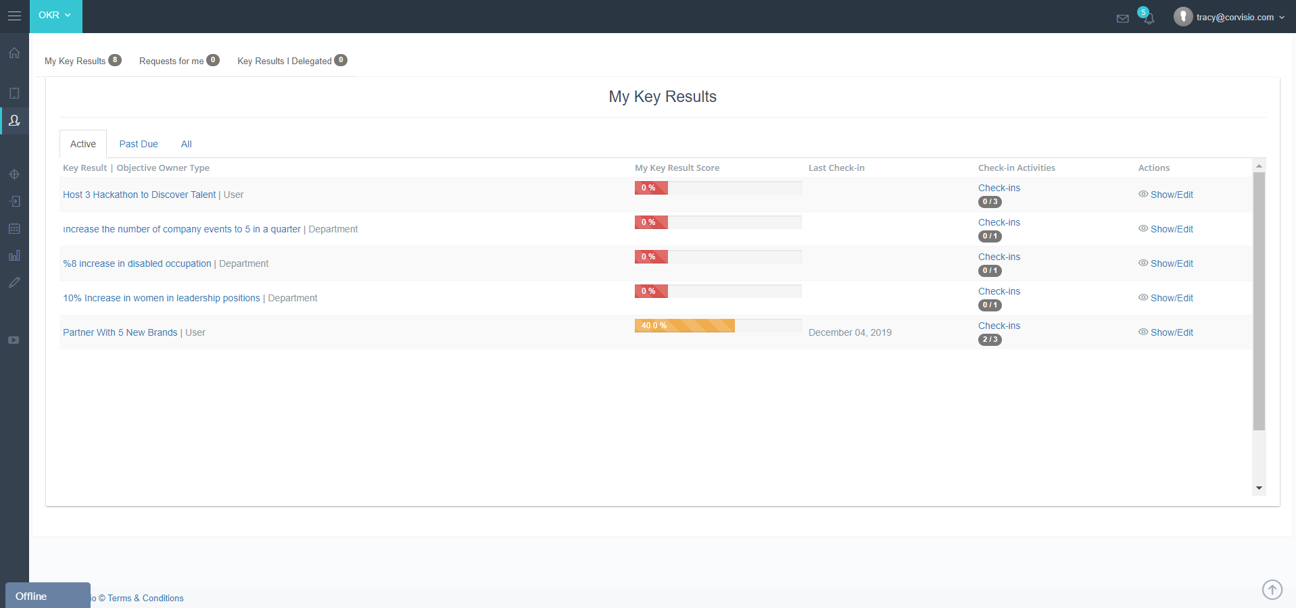Click My Key Result Score column header
1296x608 pixels.
[677, 168]
